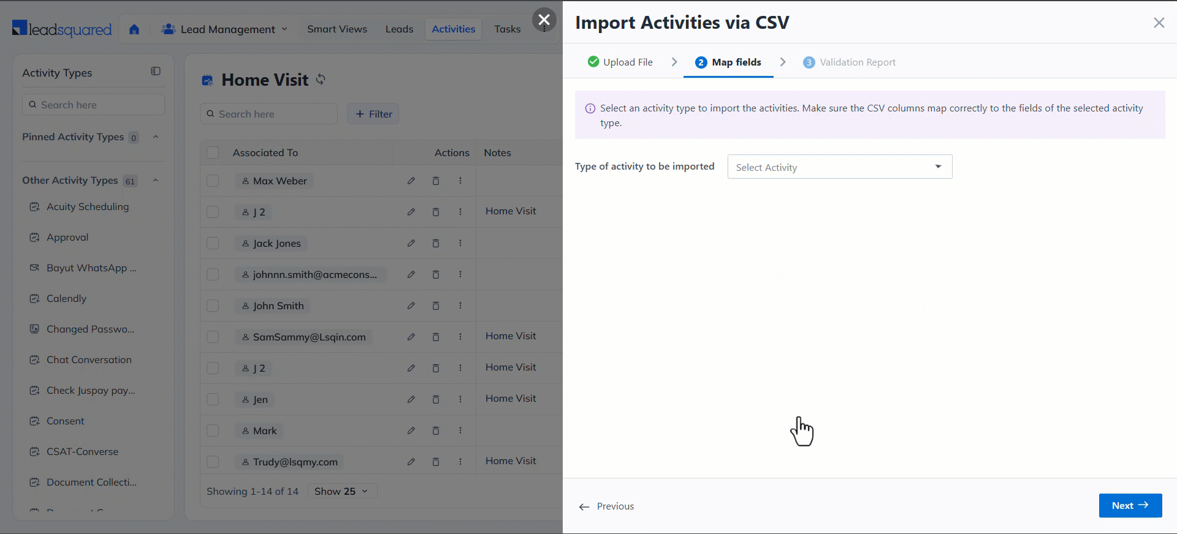Add a Filter to Home Visit list
This screenshot has width=1177, height=534.
coord(373,114)
